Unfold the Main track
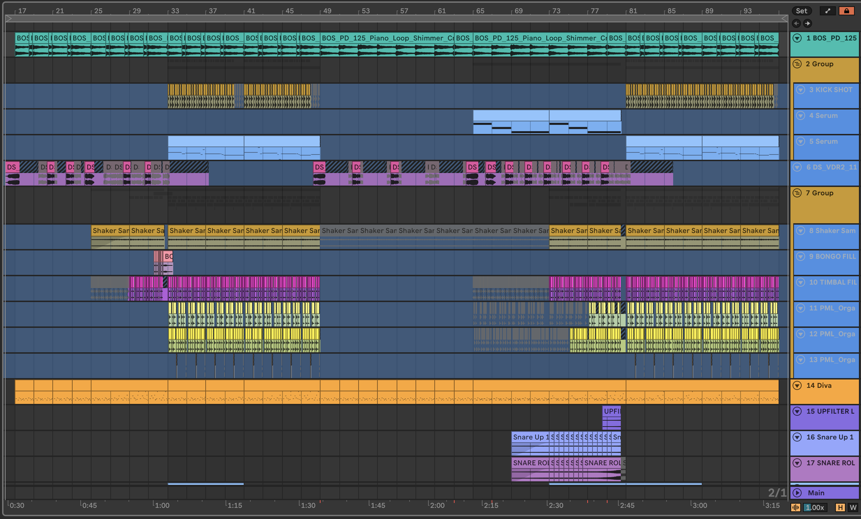 [797, 492]
